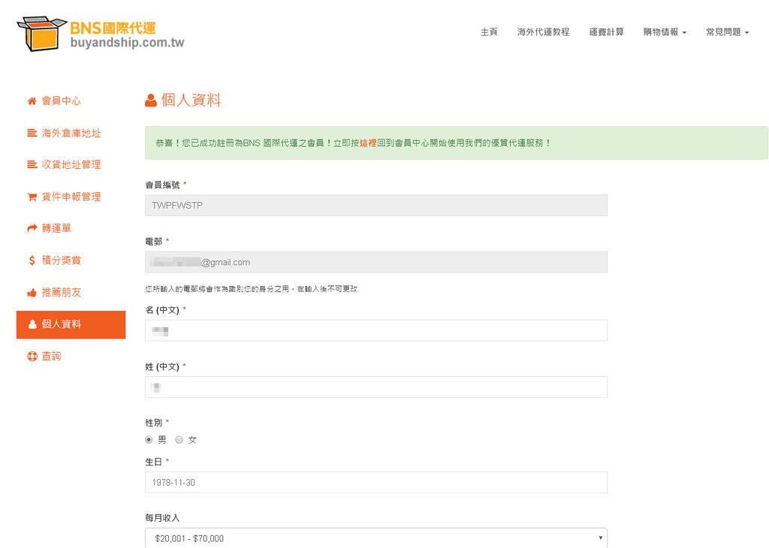
Task: Open the 每月收入 income dropdown
Action: [x=375, y=537]
